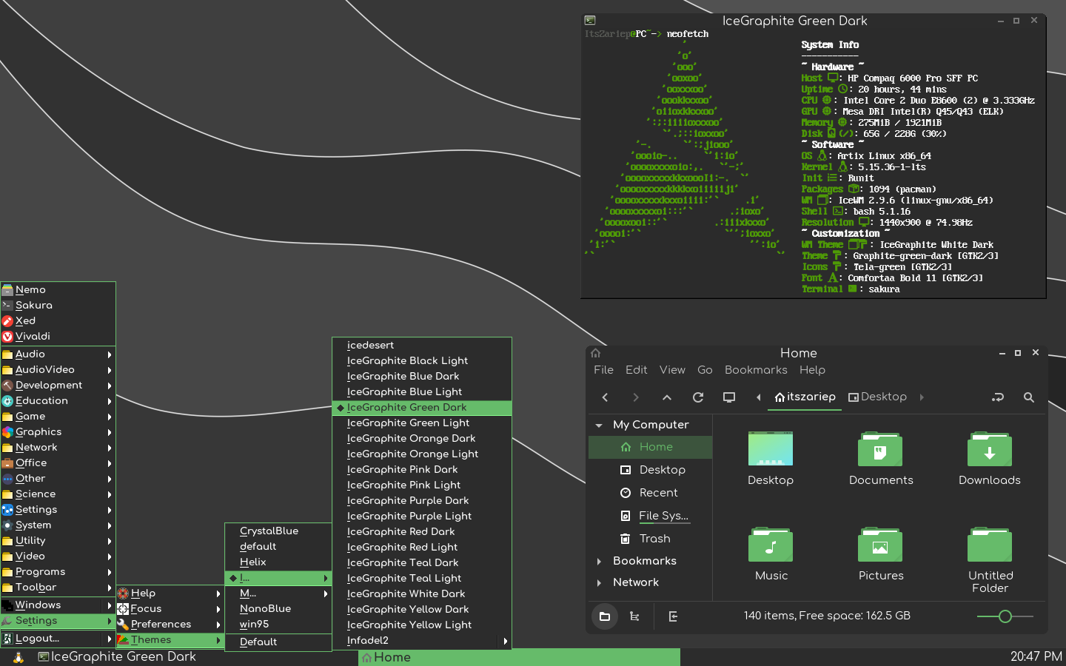Viewport: 1066px width, 666px height.
Task: Open the Go menu in Nemo
Action: coord(705,370)
